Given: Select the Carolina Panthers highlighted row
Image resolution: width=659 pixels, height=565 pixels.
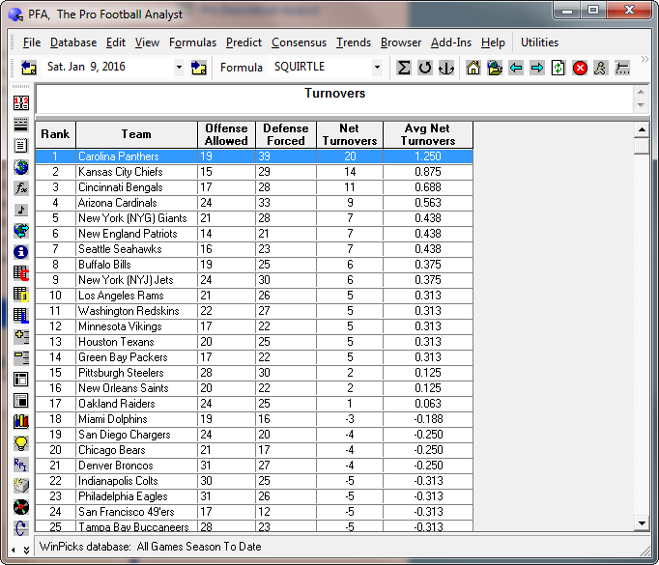Looking at the screenshot, I should (254, 156).
